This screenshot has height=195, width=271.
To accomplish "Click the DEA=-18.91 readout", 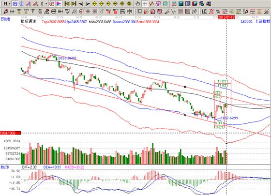I will [x=52, y=167].
